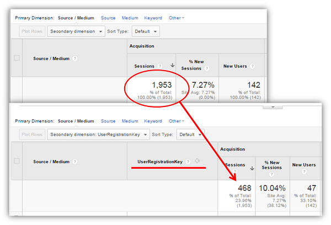Check the select-all checkbox in the top table header
The image size is (331, 225).
pos(17,58)
